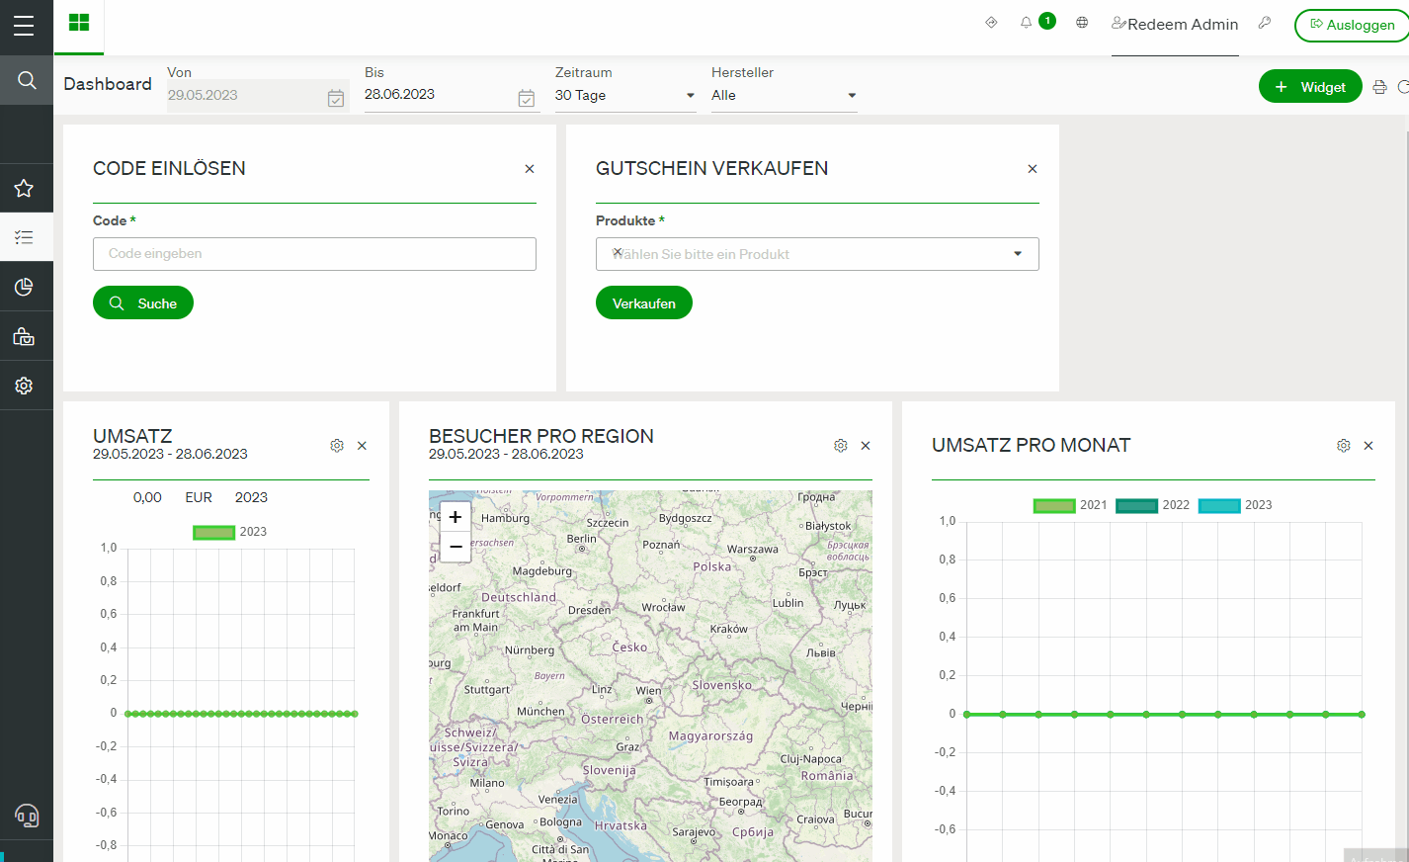Click the Ausloggen button

(x=1352, y=25)
